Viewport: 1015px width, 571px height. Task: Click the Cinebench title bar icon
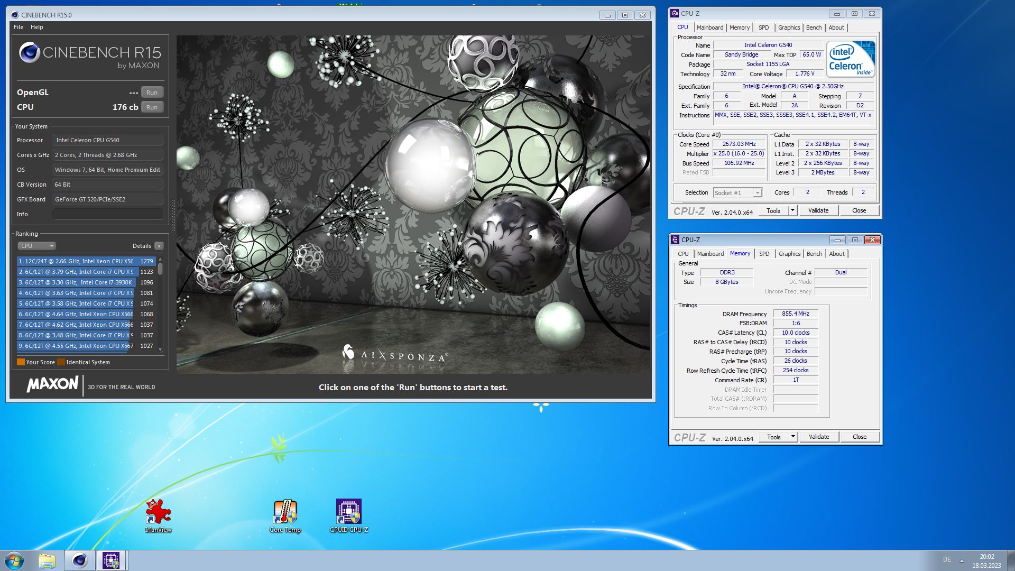(x=14, y=15)
